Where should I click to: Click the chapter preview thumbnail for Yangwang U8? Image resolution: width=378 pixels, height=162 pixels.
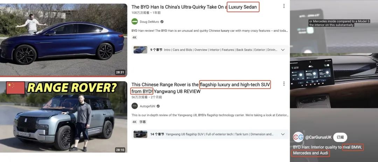140,134
